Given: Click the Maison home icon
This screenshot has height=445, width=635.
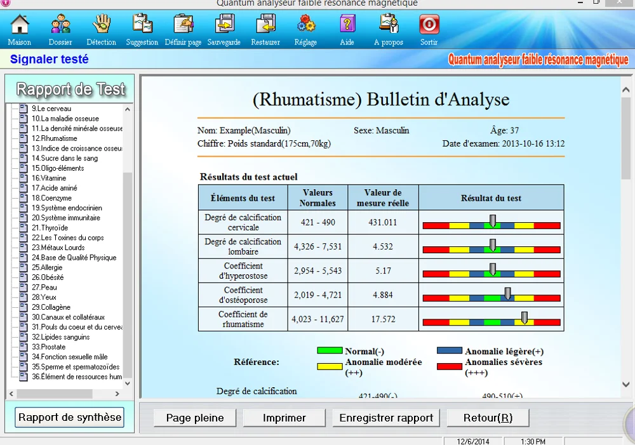Looking at the screenshot, I should click(x=20, y=25).
